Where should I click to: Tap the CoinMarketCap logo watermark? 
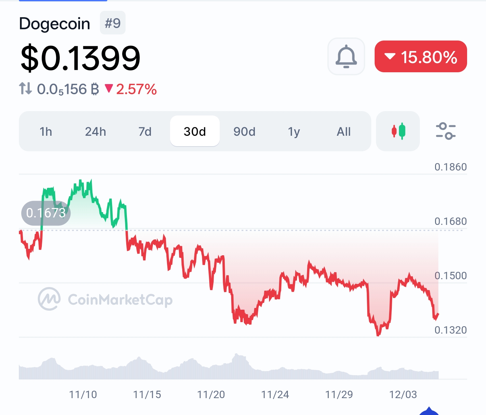pyautogui.click(x=105, y=299)
